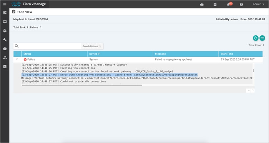Open the Analytics chart sidebar icon
This screenshot has width=269, height=143.
point(5,67)
